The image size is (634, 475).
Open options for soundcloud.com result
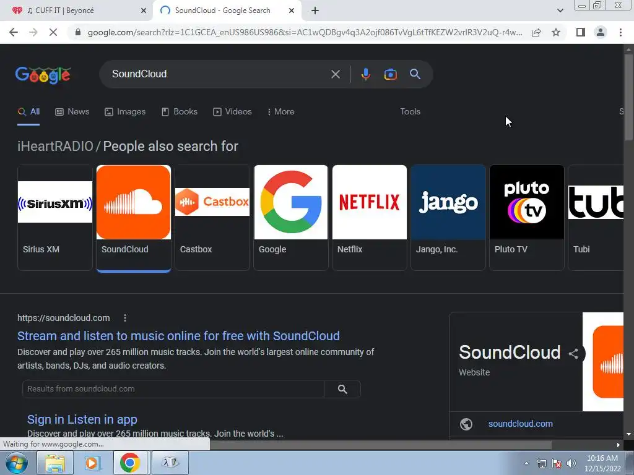point(125,319)
